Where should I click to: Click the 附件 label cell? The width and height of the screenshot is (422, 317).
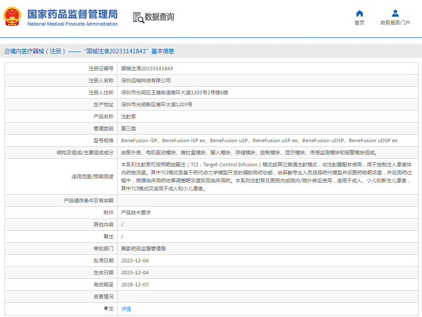click(61, 213)
